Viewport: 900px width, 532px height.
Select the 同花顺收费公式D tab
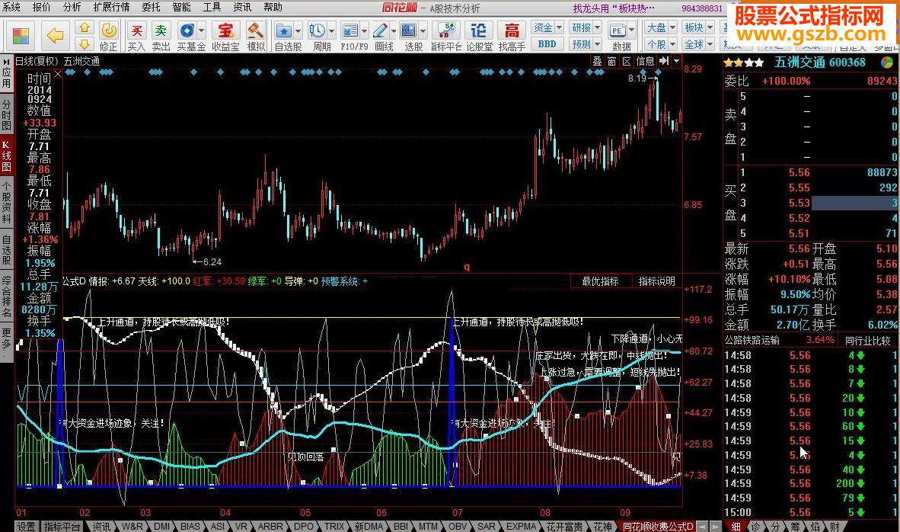tap(659, 526)
